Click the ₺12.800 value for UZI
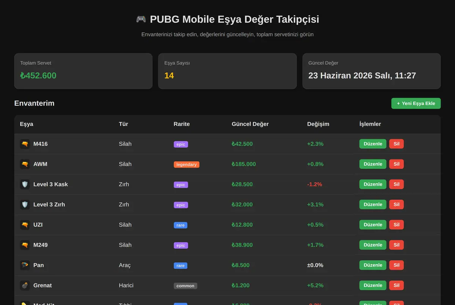The height and width of the screenshot is (305, 455). pyautogui.click(x=242, y=225)
